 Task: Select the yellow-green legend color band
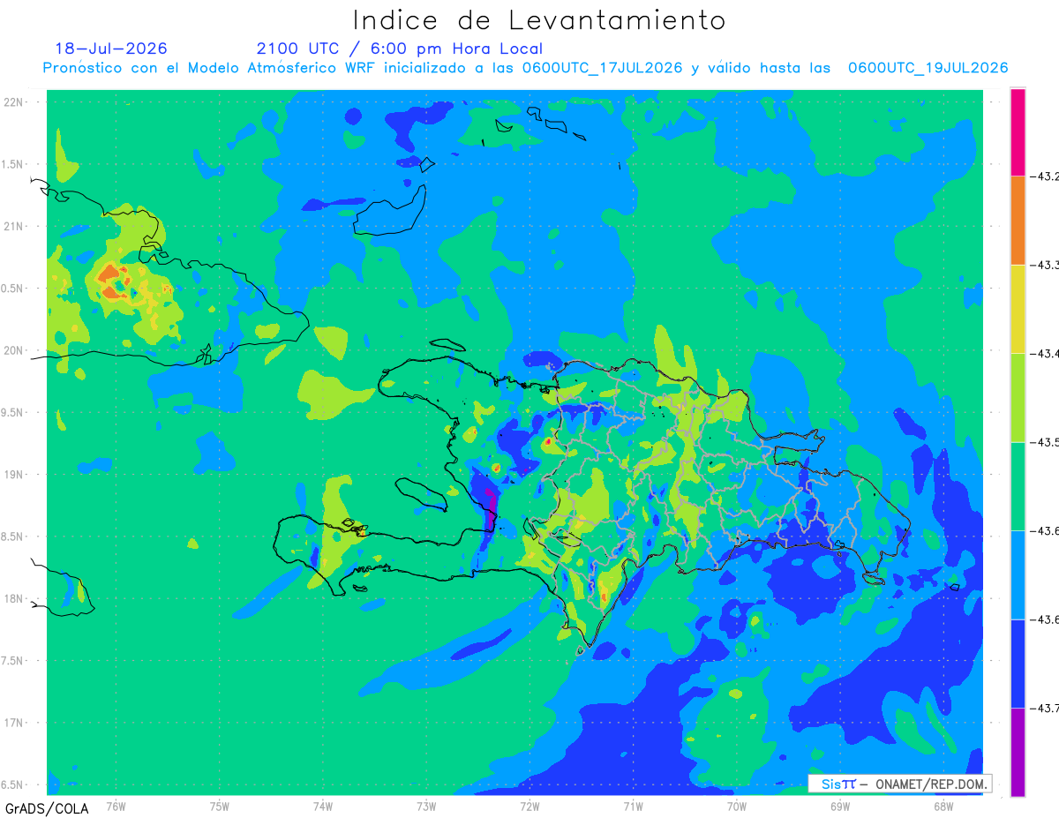coord(1018,397)
